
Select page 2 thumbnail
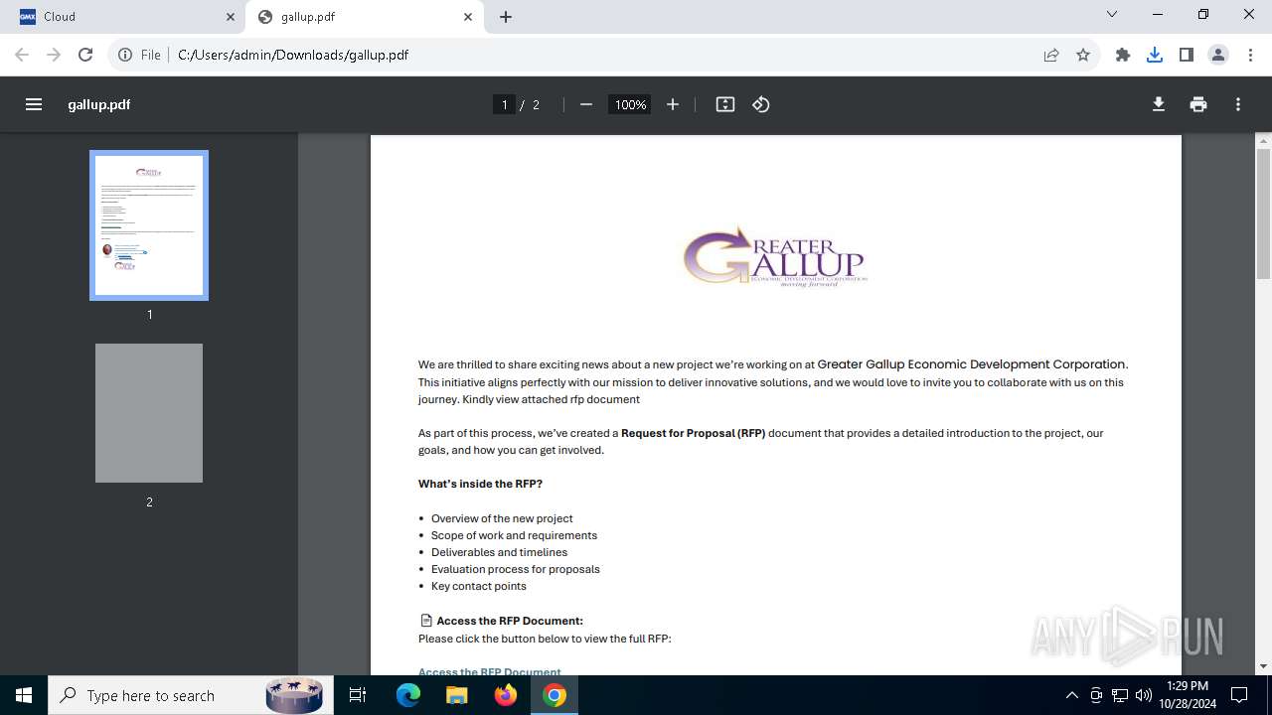[149, 413]
